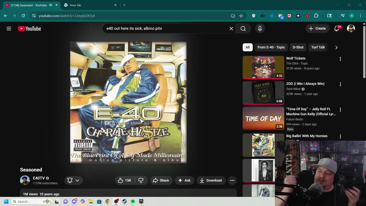Click install app icon in address bar
The height and width of the screenshot is (206, 366).
tap(233, 16)
